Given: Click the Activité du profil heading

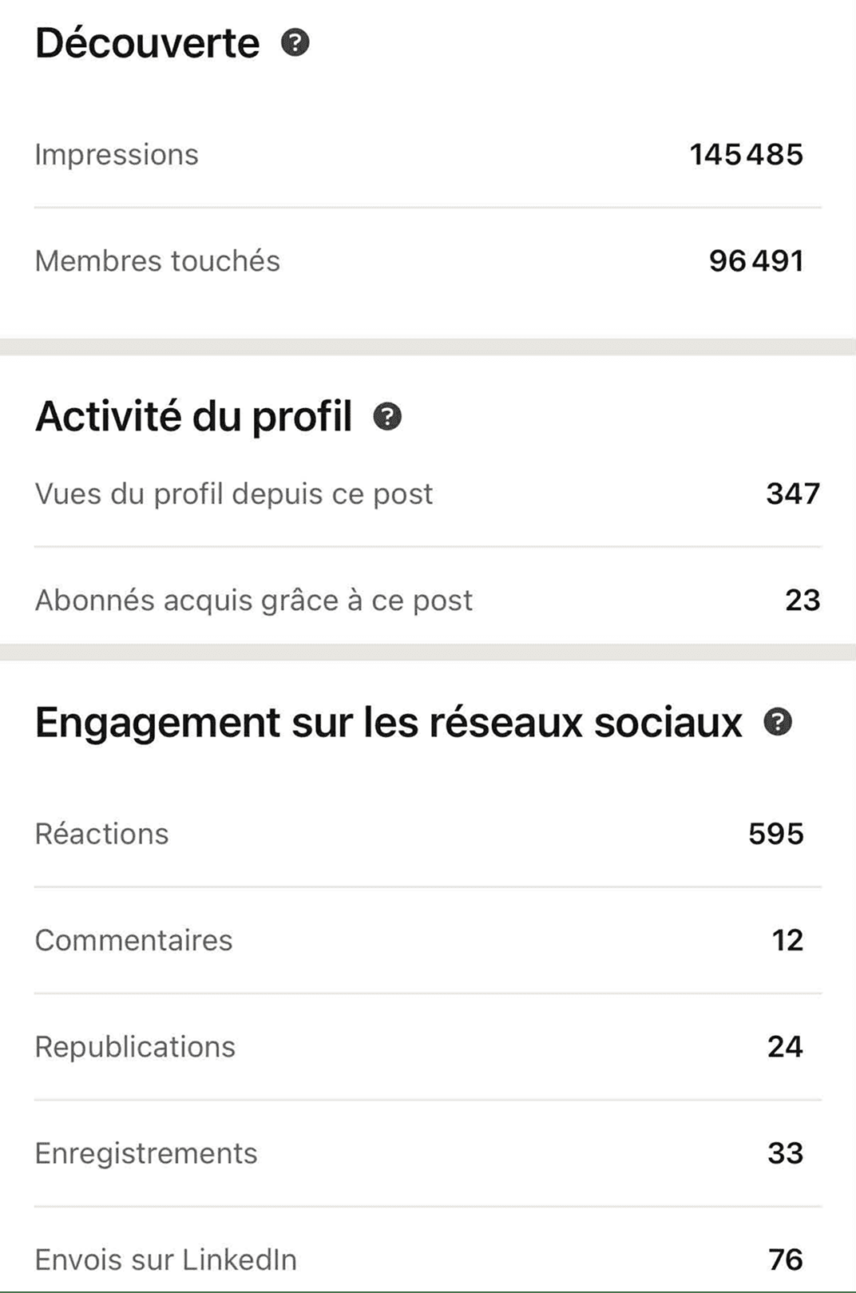Looking at the screenshot, I should click(x=194, y=417).
